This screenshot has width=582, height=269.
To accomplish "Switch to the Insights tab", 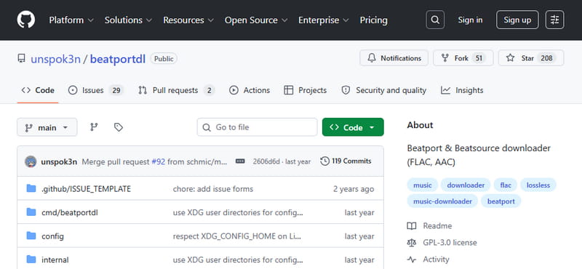I will (462, 90).
